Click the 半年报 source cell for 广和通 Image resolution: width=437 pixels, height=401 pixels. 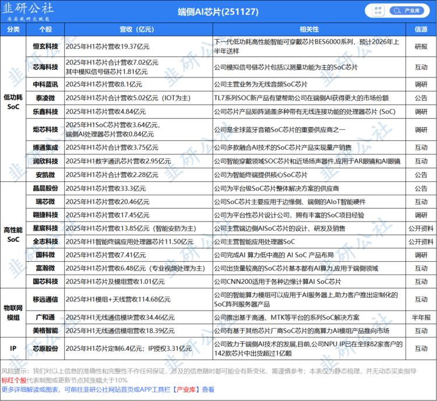[421, 317]
